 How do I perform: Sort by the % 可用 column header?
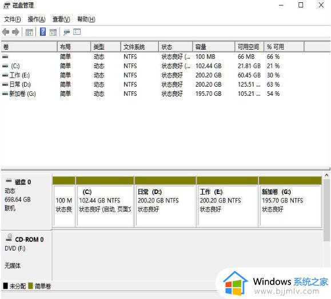tap(284, 47)
